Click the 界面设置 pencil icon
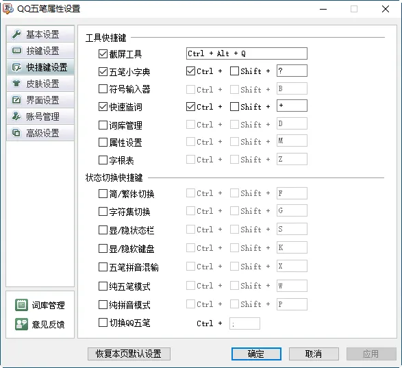The width and height of the screenshot is (402, 368). click(x=16, y=100)
